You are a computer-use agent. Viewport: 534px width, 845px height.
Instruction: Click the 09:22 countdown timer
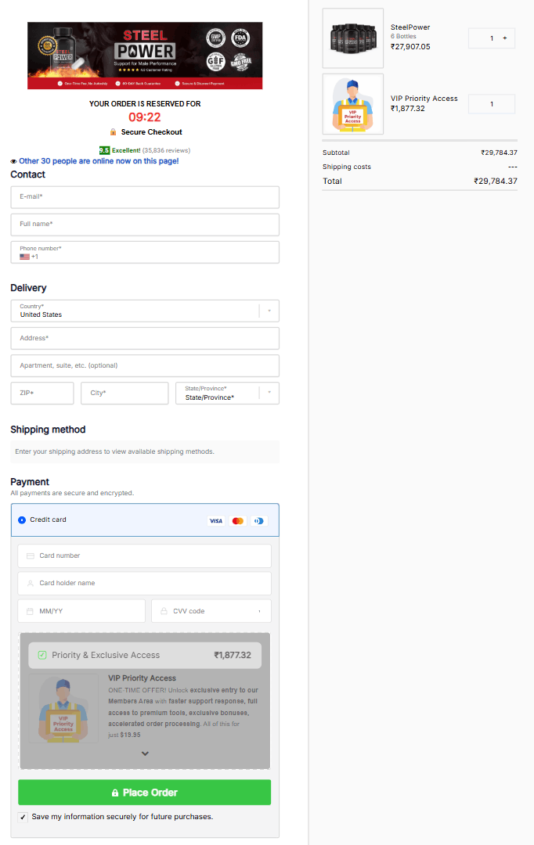pos(145,117)
